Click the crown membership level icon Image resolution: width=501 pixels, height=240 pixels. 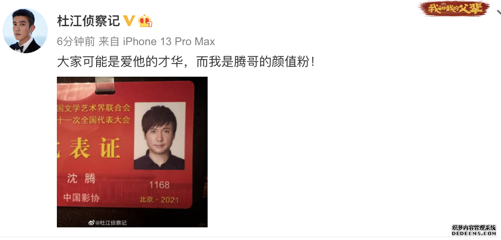tap(145, 21)
